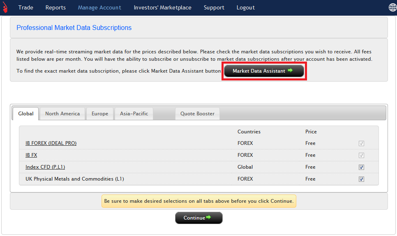397x236 pixels.
Task: Open the Investors' Marketplace menu
Action: pyautogui.click(x=163, y=7)
